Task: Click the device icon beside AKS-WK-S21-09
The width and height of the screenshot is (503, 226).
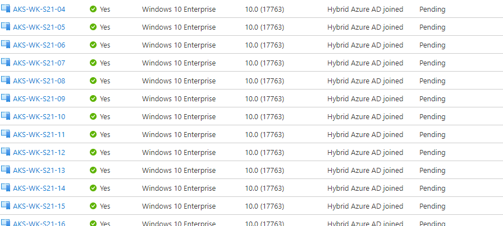Action: (x=6, y=98)
